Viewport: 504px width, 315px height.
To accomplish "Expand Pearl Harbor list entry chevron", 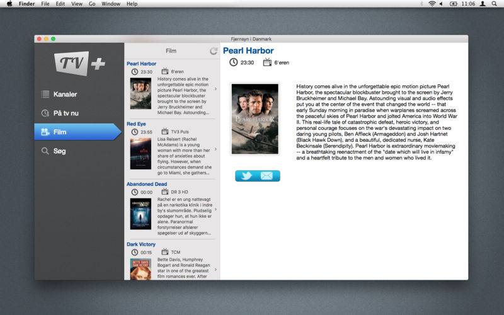I will coord(215,89).
